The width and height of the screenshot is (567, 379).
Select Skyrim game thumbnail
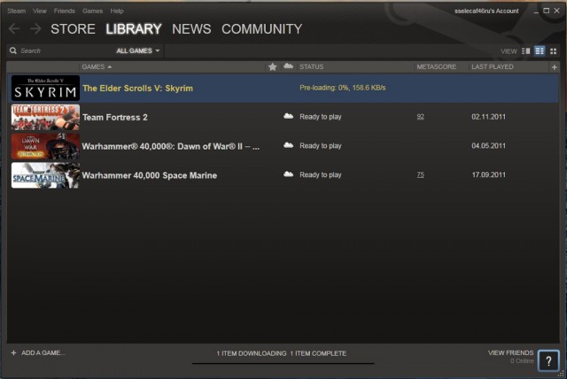pos(45,88)
